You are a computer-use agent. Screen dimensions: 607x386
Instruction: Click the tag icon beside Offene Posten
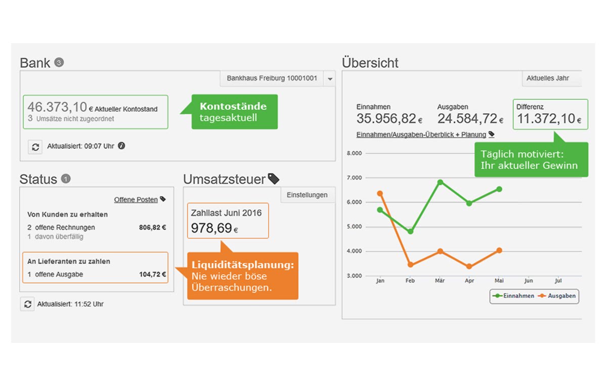[x=163, y=199]
